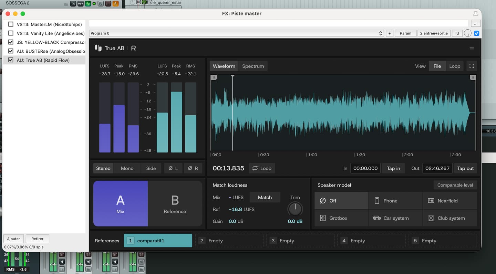
Task: Disable the JS YELLOW-BLACK Compressor checkbox
Action: coord(11,42)
